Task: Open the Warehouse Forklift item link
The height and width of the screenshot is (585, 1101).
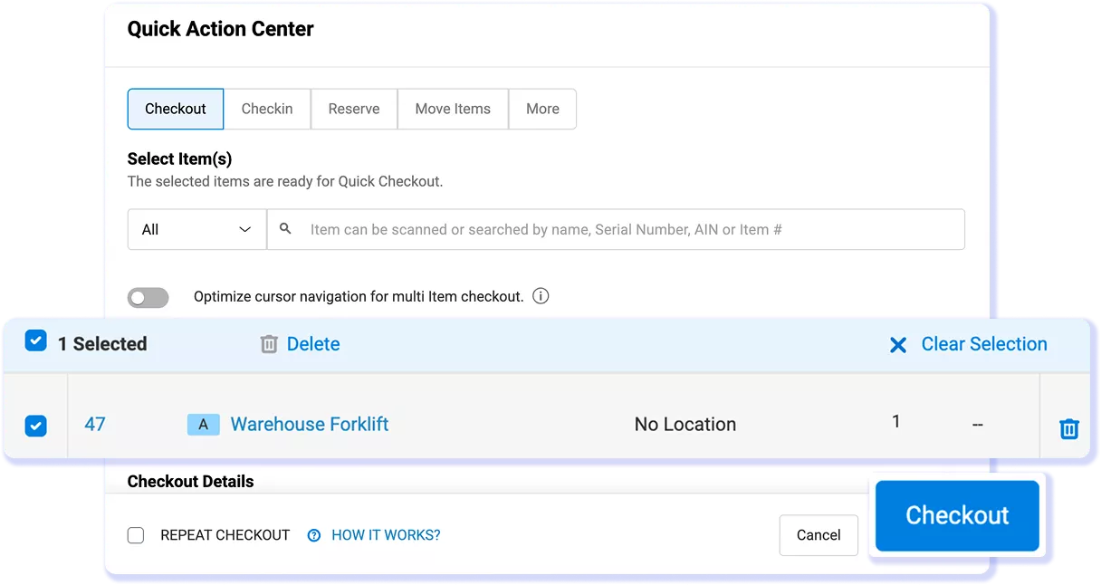Action: [x=310, y=424]
